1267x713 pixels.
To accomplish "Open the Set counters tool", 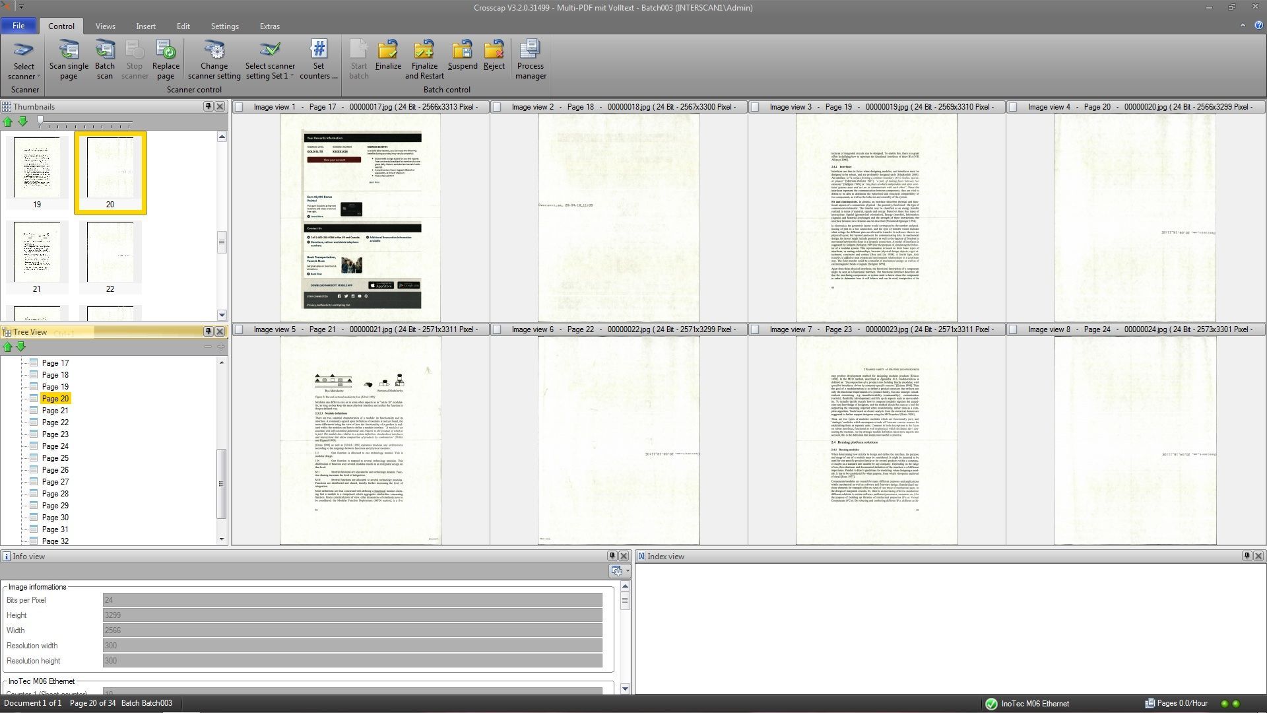I will coord(319,58).
